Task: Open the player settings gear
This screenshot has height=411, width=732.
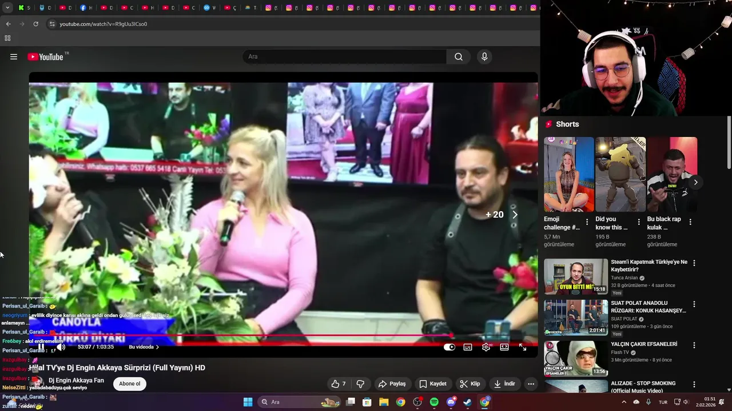Action: [486, 347]
